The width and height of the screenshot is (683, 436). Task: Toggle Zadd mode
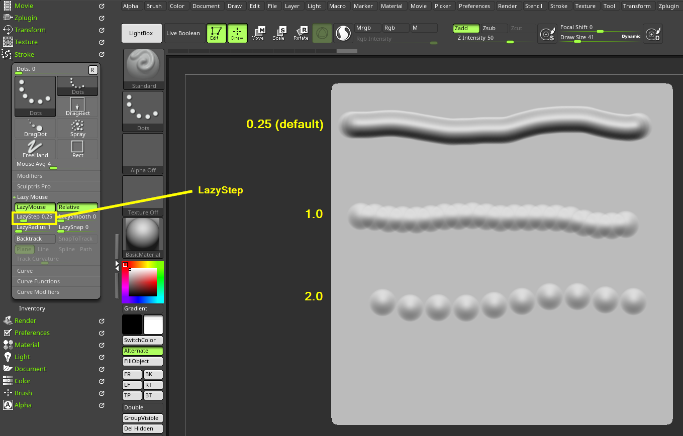click(466, 28)
